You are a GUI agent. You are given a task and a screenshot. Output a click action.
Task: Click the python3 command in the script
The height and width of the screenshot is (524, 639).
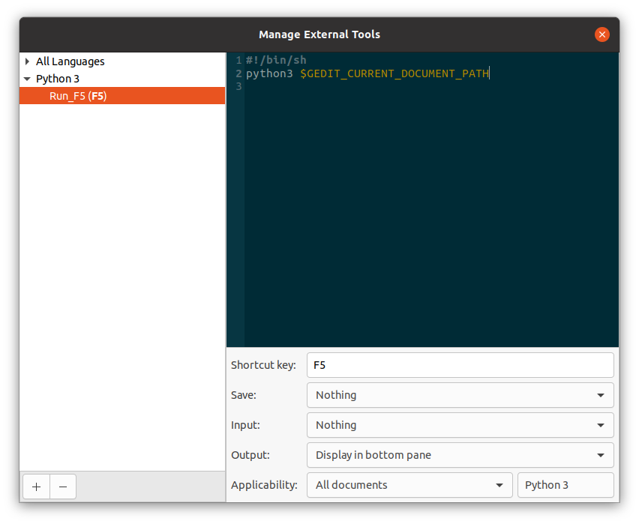269,73
